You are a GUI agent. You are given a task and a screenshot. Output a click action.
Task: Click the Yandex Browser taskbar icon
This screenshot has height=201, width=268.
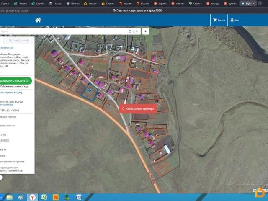click(x=33, y=197)
